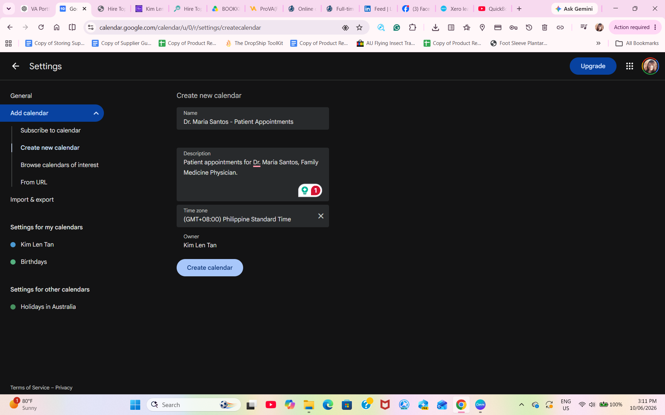This screenshot has height=415, width=665.
Task: Open The DropShip ToolKit bookmark
Action: pos(254,43)
